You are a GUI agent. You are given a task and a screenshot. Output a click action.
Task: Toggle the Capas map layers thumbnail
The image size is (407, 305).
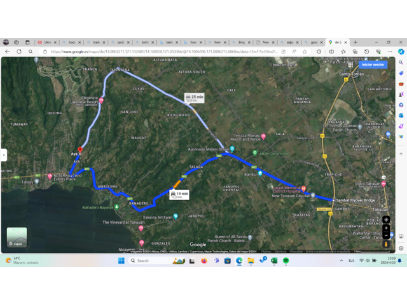(17, 237)
